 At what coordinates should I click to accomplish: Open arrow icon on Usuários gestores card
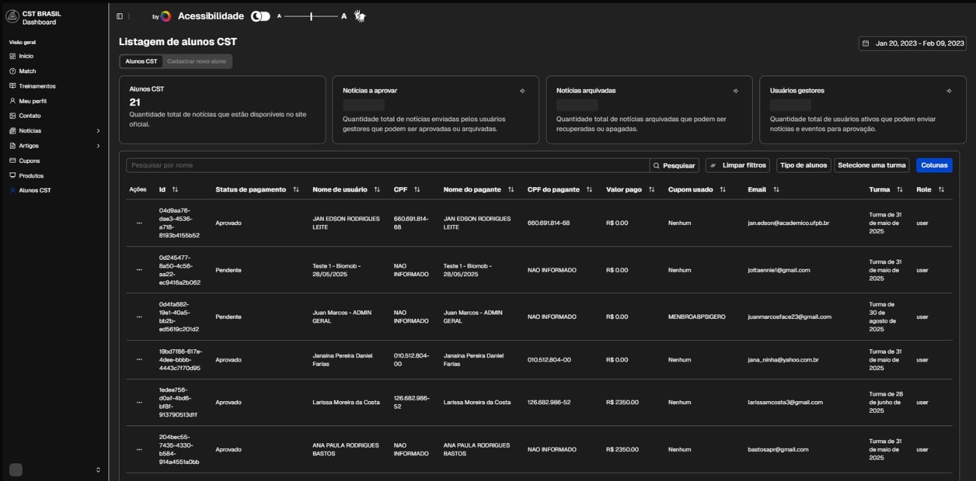tap(949, 91)
